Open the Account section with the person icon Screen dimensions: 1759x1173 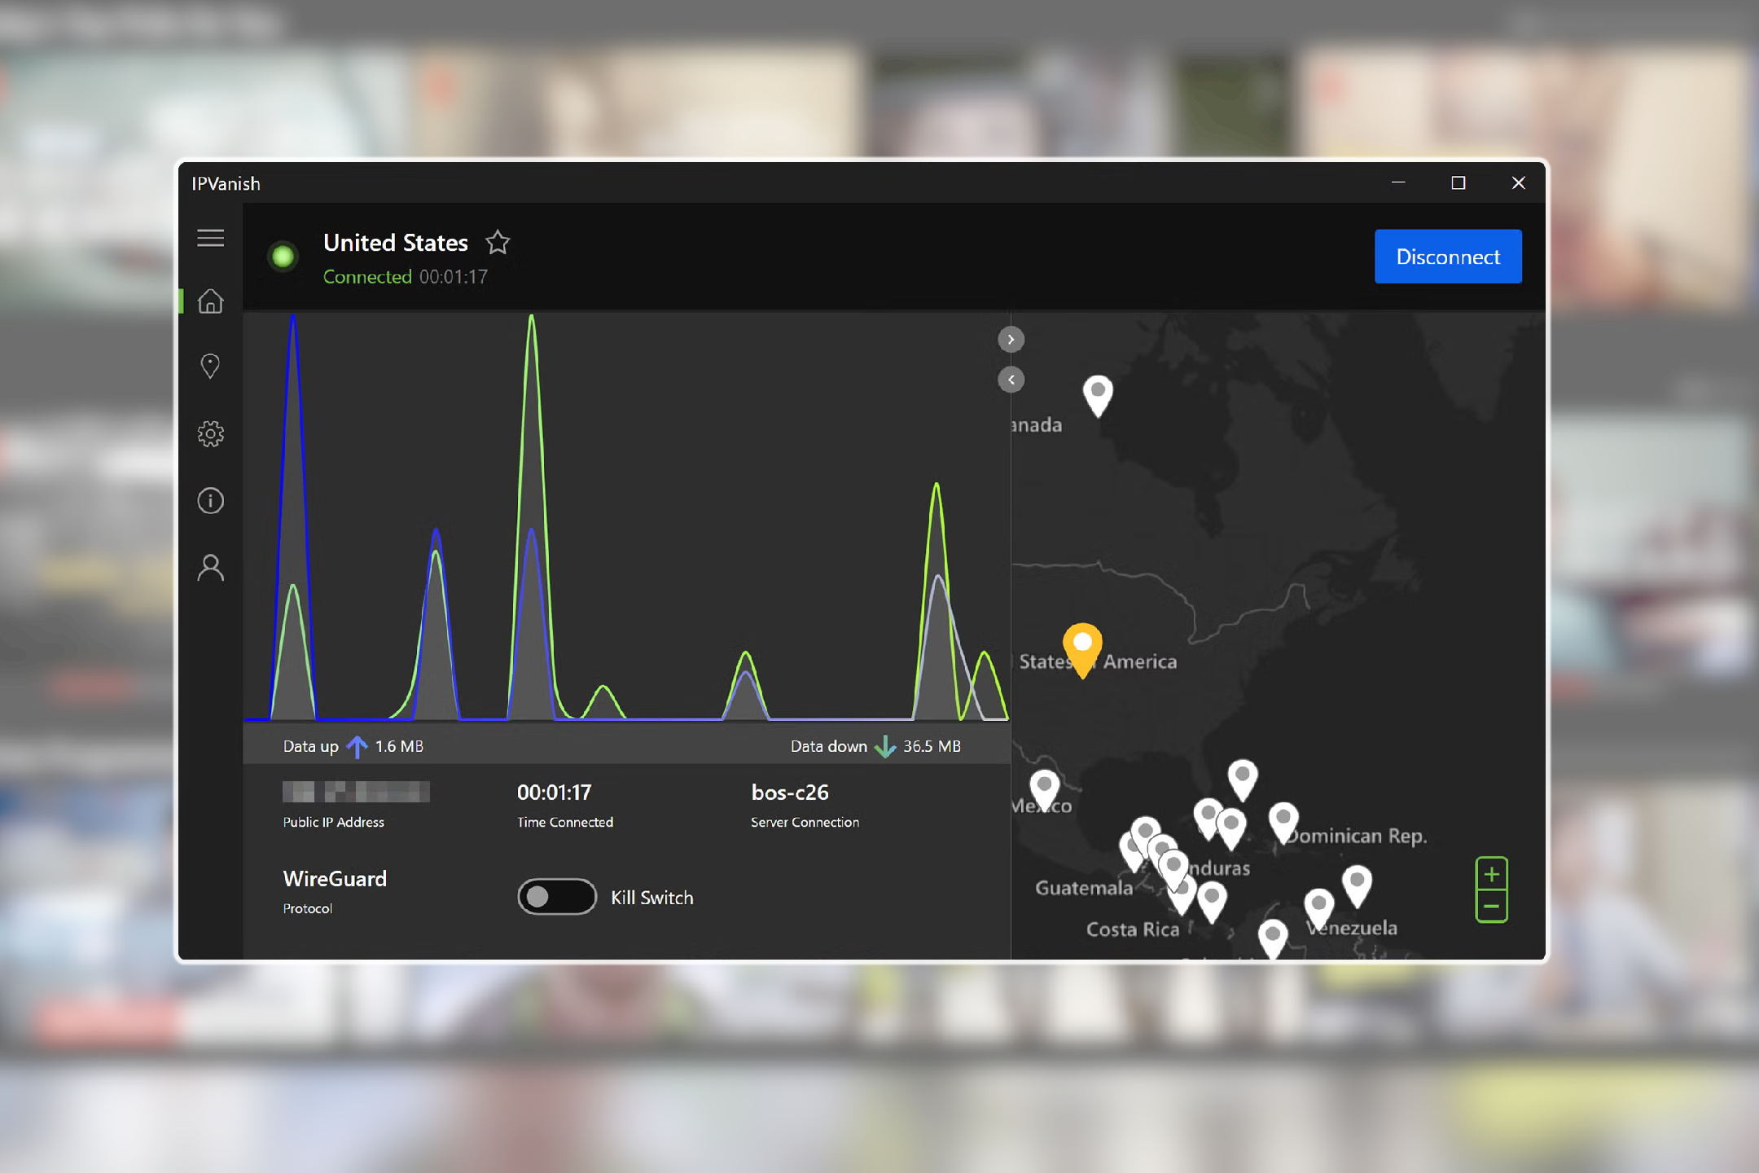(x=210, y=568)
